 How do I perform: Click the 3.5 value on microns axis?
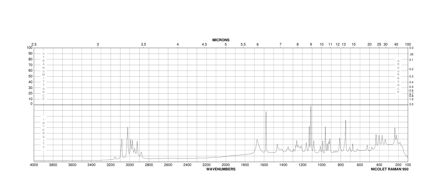pyautogui.click(x=143, y=44)
